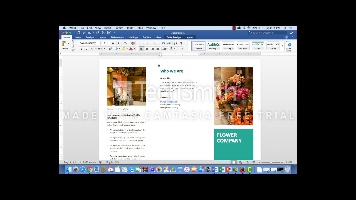Apply the Heading 1 style
The image size is (356, 200).
[x=213, y=46]
